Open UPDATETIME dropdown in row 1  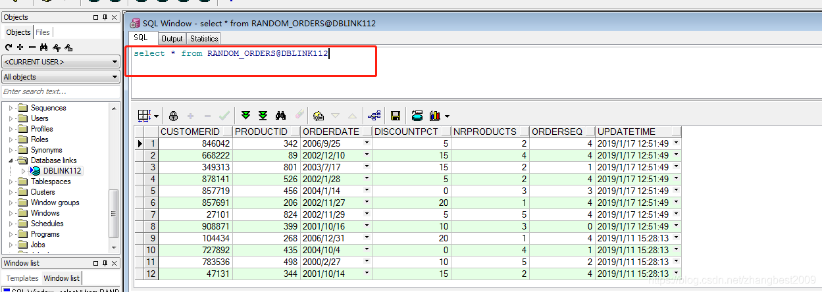coord(676,143)
